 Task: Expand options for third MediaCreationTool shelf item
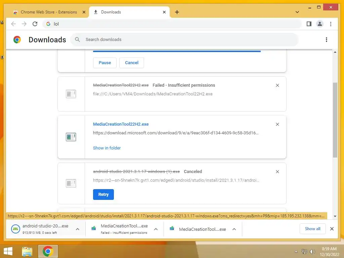pyautogui.click(x=234, y=229)
